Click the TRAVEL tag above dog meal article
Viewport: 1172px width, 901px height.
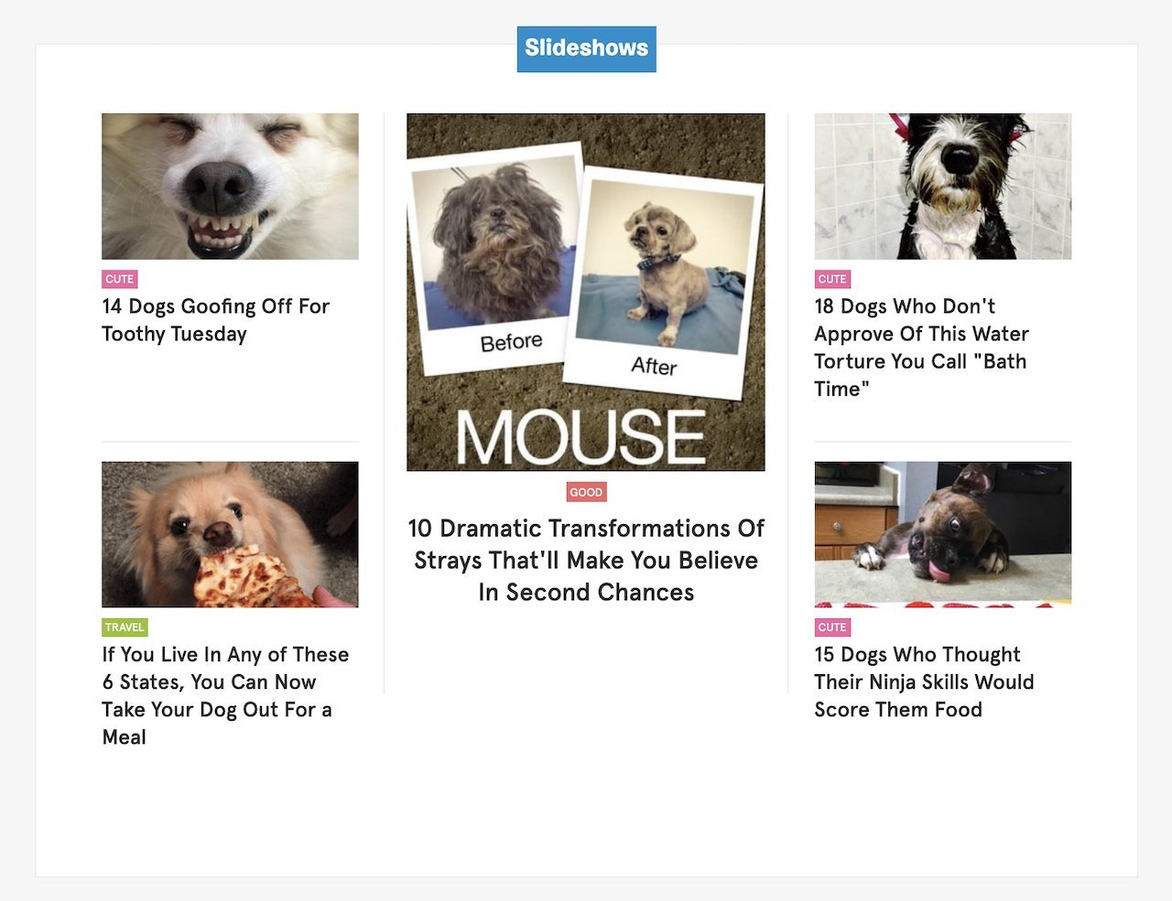click(125, 627)
